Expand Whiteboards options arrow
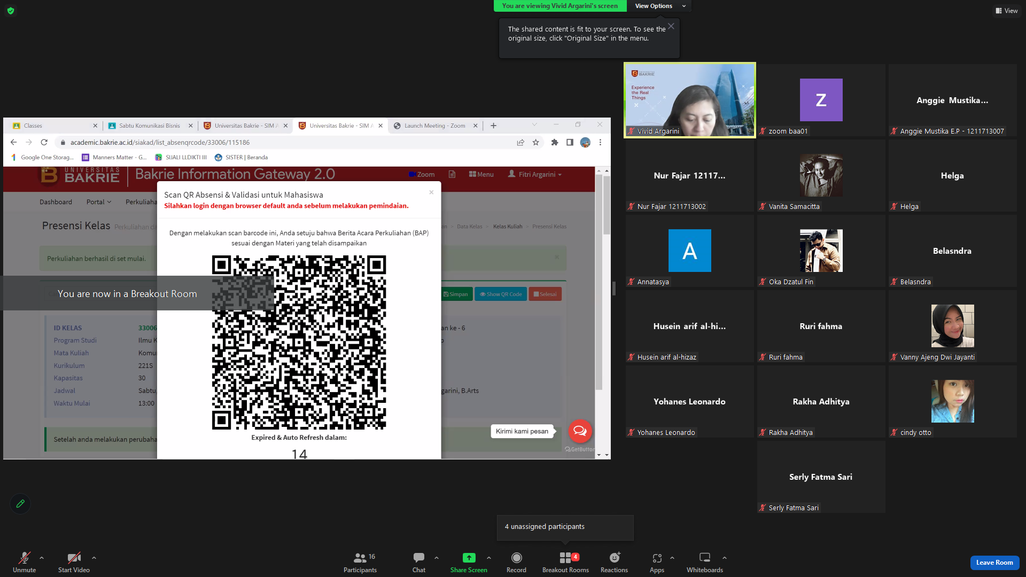The height and width of the screenshot is (577, 1026). [x=725, y=558]
